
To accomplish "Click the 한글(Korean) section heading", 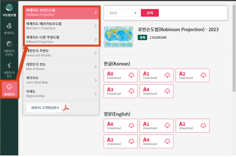I will pyautogui.click(x=117, y=64).
